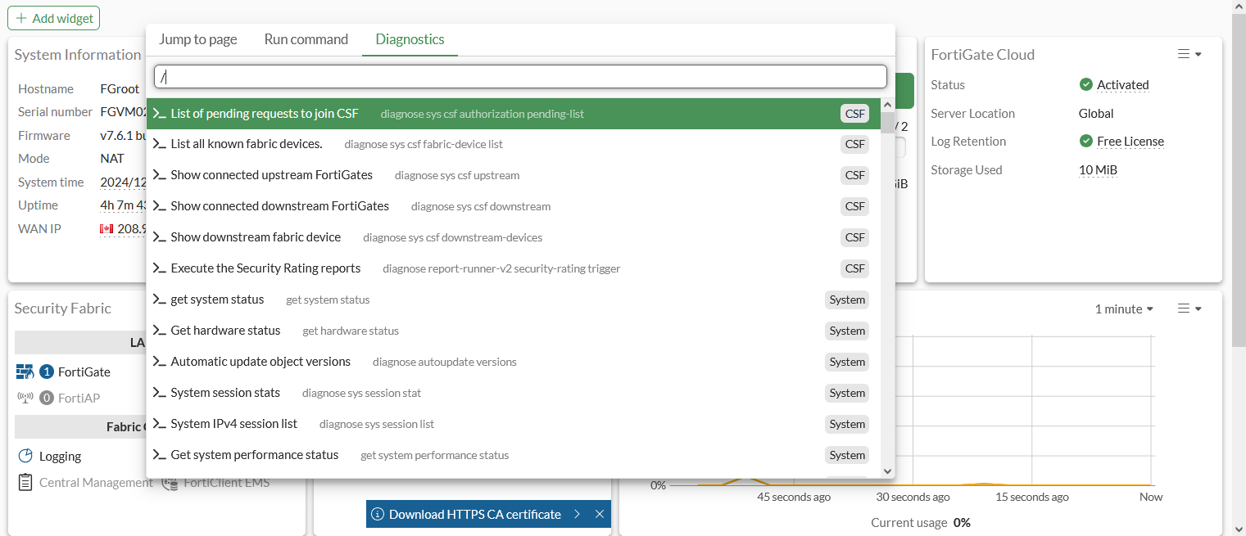This screenshot has width=1246, height=536.
Task: Select List of pending requests to join CSF
Action: pos(514,114)
